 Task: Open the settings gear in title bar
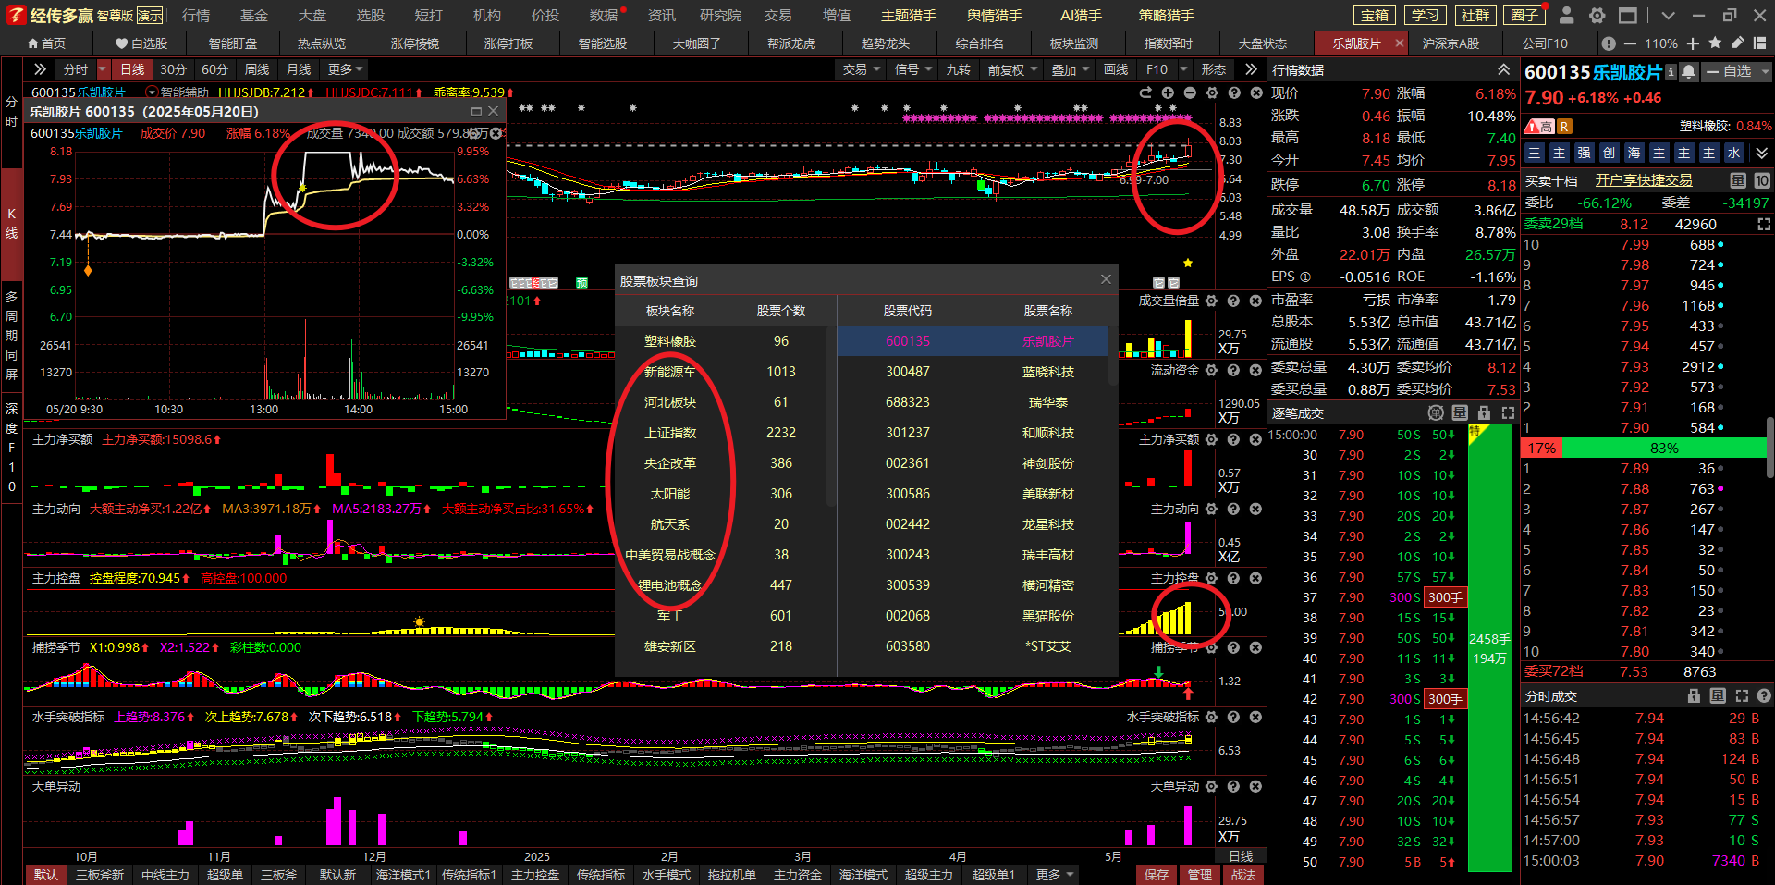[x=1597, y=15]
